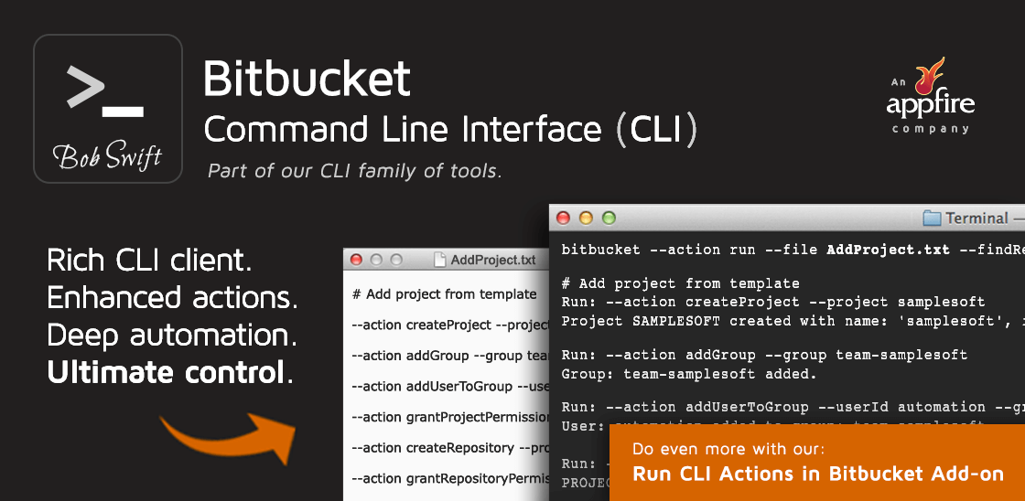Click 'Run: --action addUserToGroup' line in Terminal

(793, 407)
